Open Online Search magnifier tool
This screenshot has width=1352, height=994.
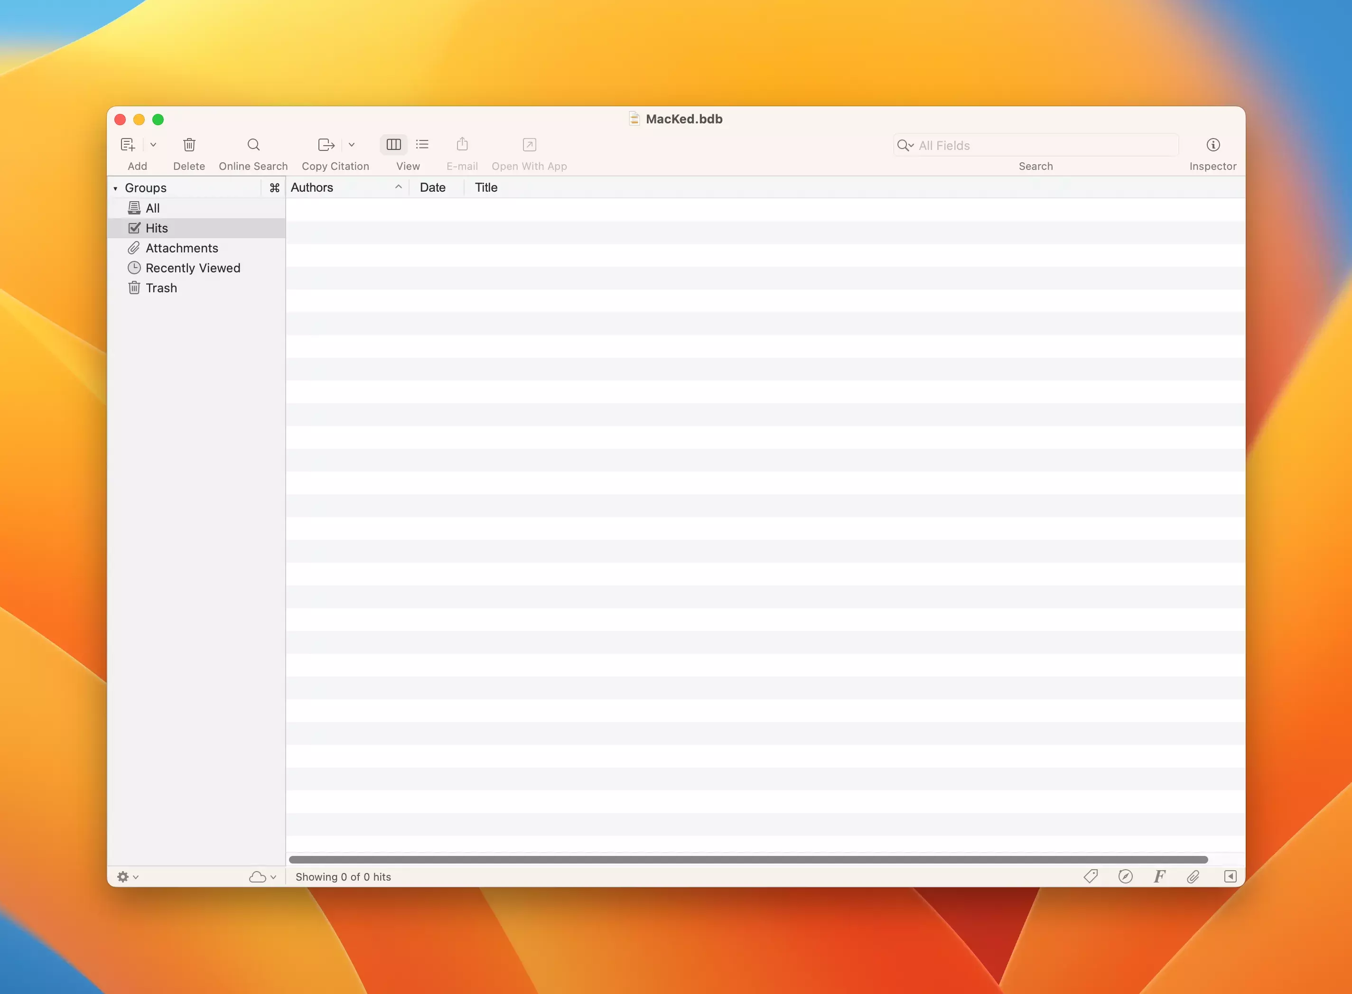coord(253,144)
